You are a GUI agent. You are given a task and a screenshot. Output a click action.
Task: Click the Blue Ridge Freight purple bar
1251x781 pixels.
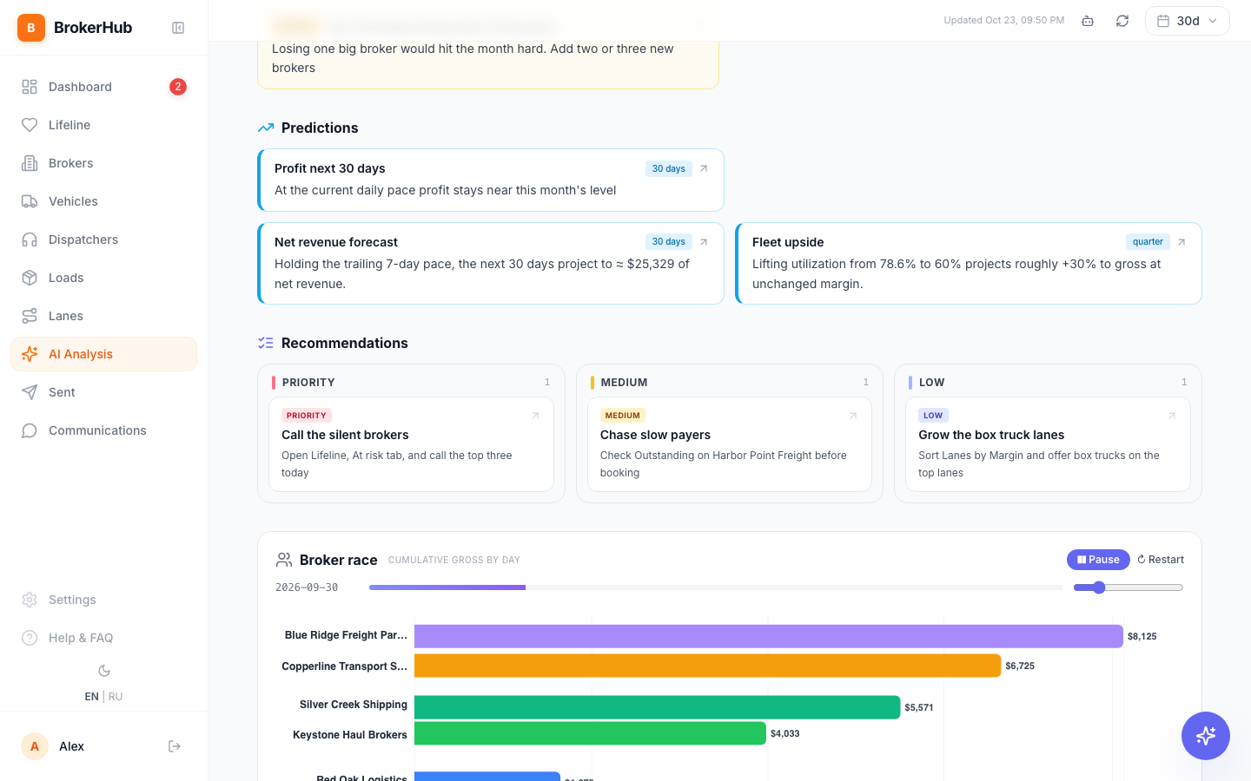tap(769, 636)
